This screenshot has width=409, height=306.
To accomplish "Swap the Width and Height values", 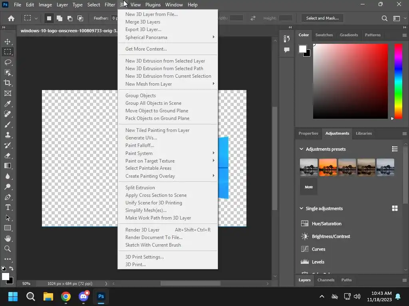I will pyautogui.click(x=253, y=18).
